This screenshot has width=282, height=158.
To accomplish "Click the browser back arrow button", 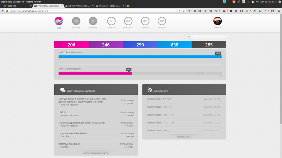I will coord(3,11).
